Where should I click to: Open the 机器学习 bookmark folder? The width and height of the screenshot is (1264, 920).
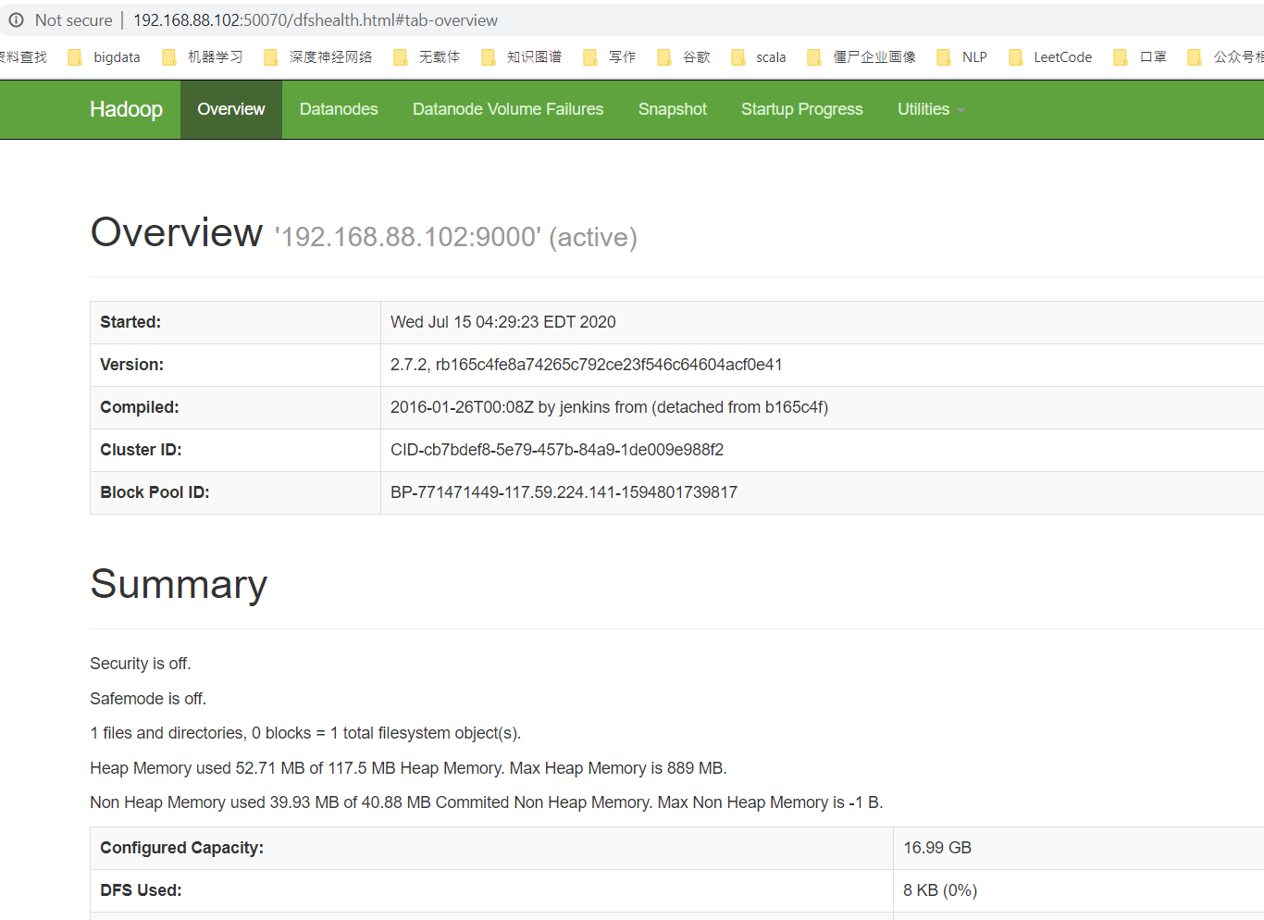[203, 57]
